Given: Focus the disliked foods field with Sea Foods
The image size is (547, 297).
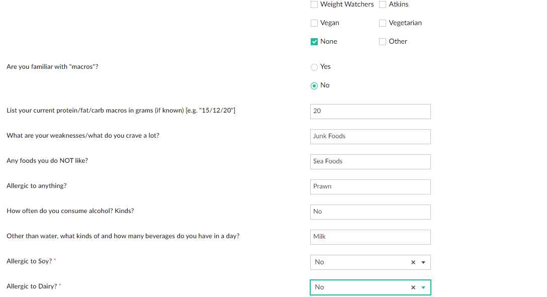Looking at the screenshot, I should [x=370, y=162].
